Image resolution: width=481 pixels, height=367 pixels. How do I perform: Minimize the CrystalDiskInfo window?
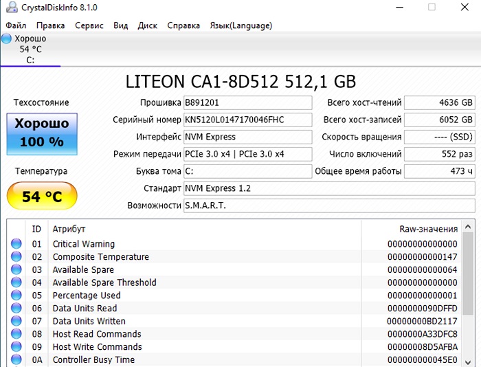(x=399, y=7)
